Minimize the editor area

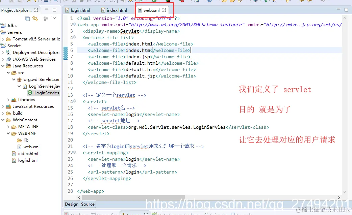pyautogui.click(x=338, y=9)
